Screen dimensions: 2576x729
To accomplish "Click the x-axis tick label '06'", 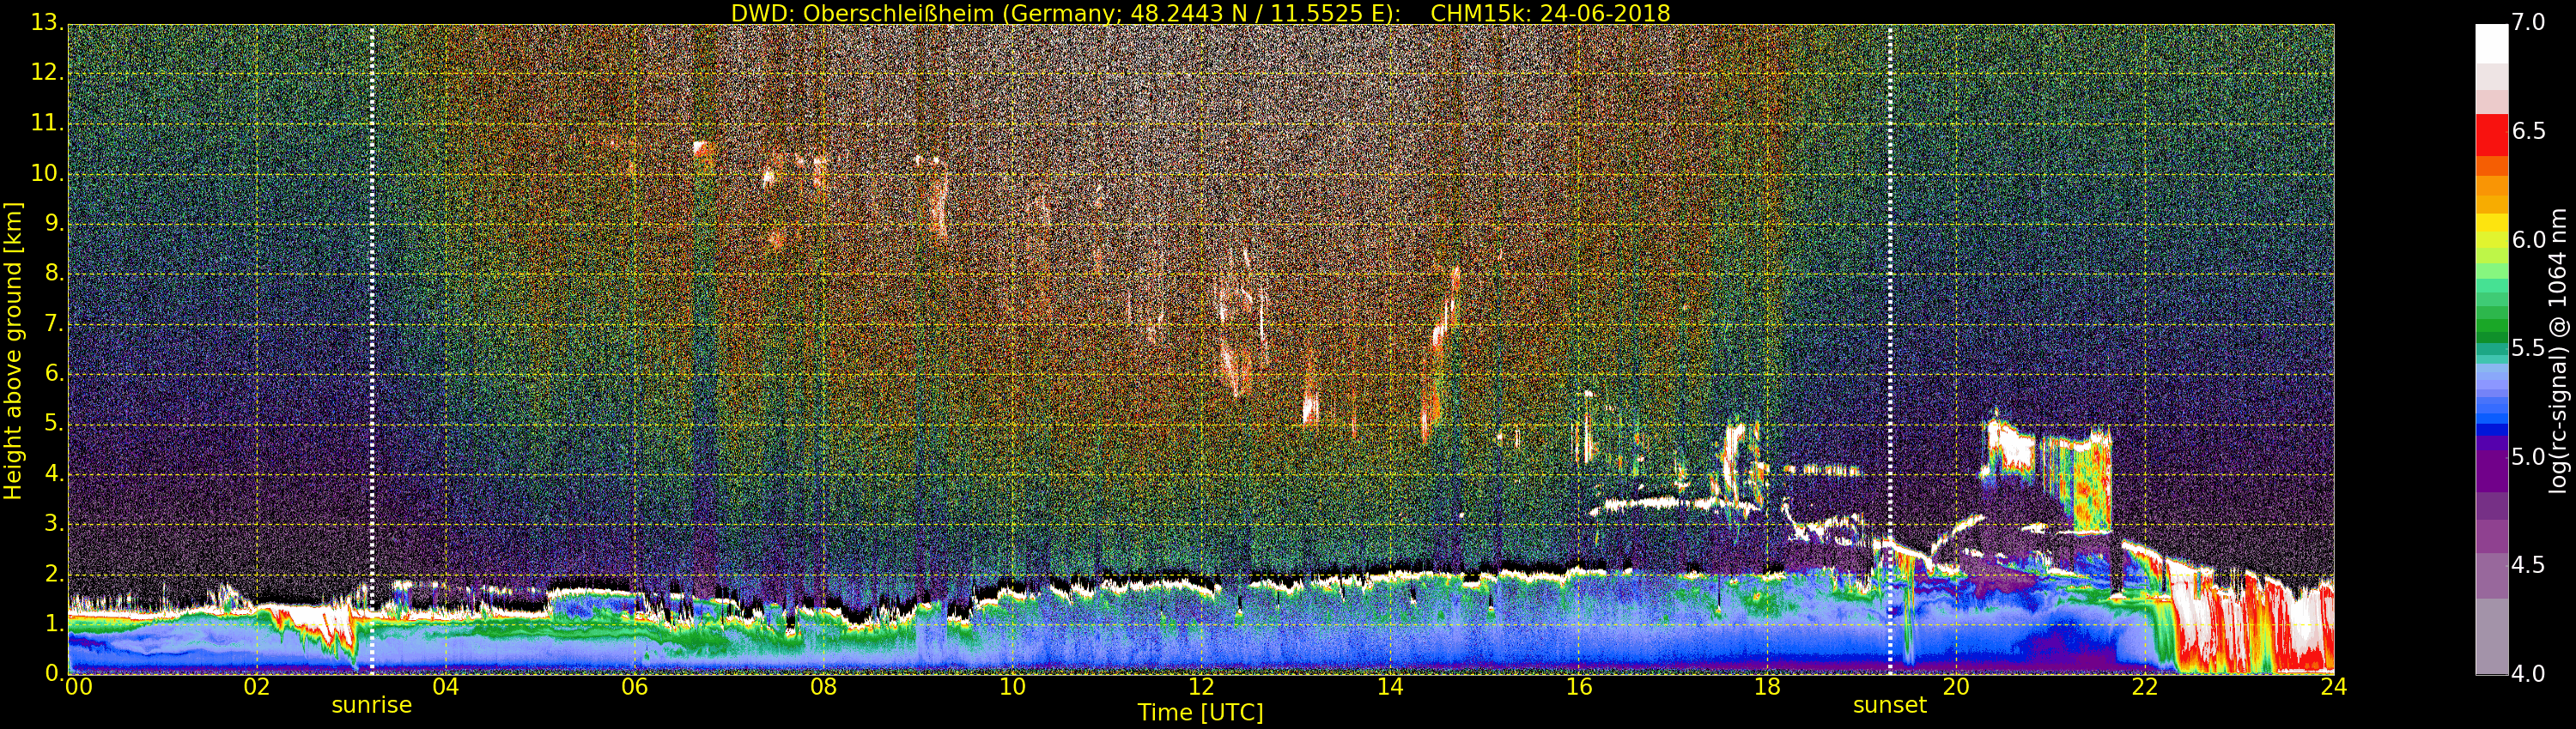I will (635, 686).
